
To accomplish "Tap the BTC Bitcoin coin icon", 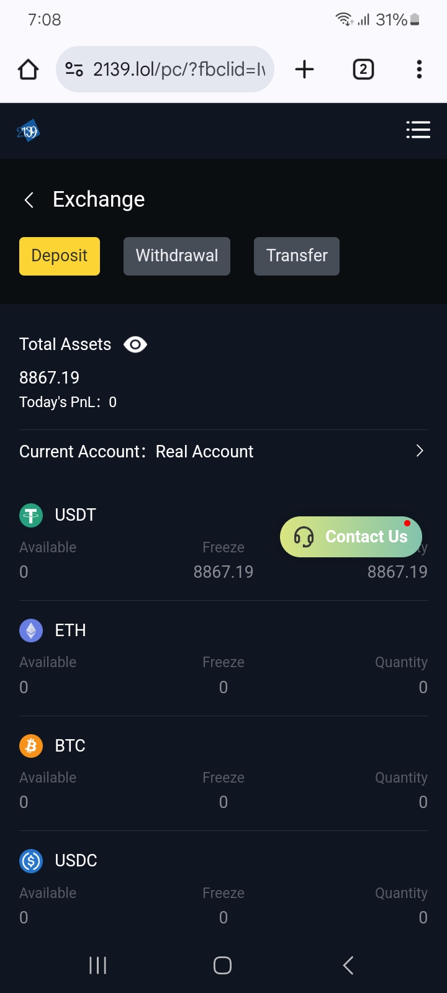I will click(x=31, y=745).
